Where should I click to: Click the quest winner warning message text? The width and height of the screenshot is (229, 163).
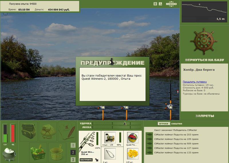tap(112, 77)
